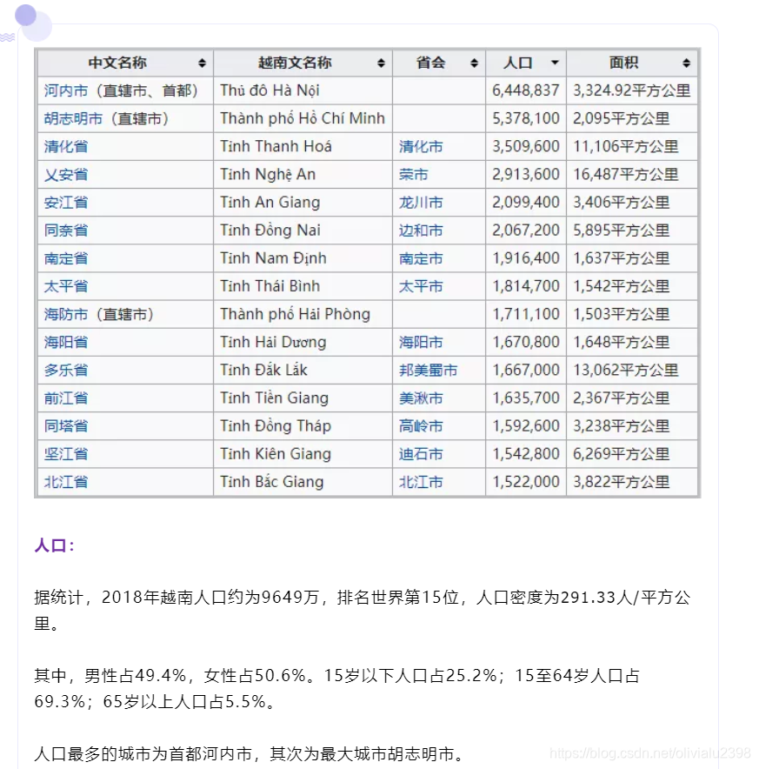
Task: Open the 河内市 link
Action: pyautogui.click(x=66, y=90)
